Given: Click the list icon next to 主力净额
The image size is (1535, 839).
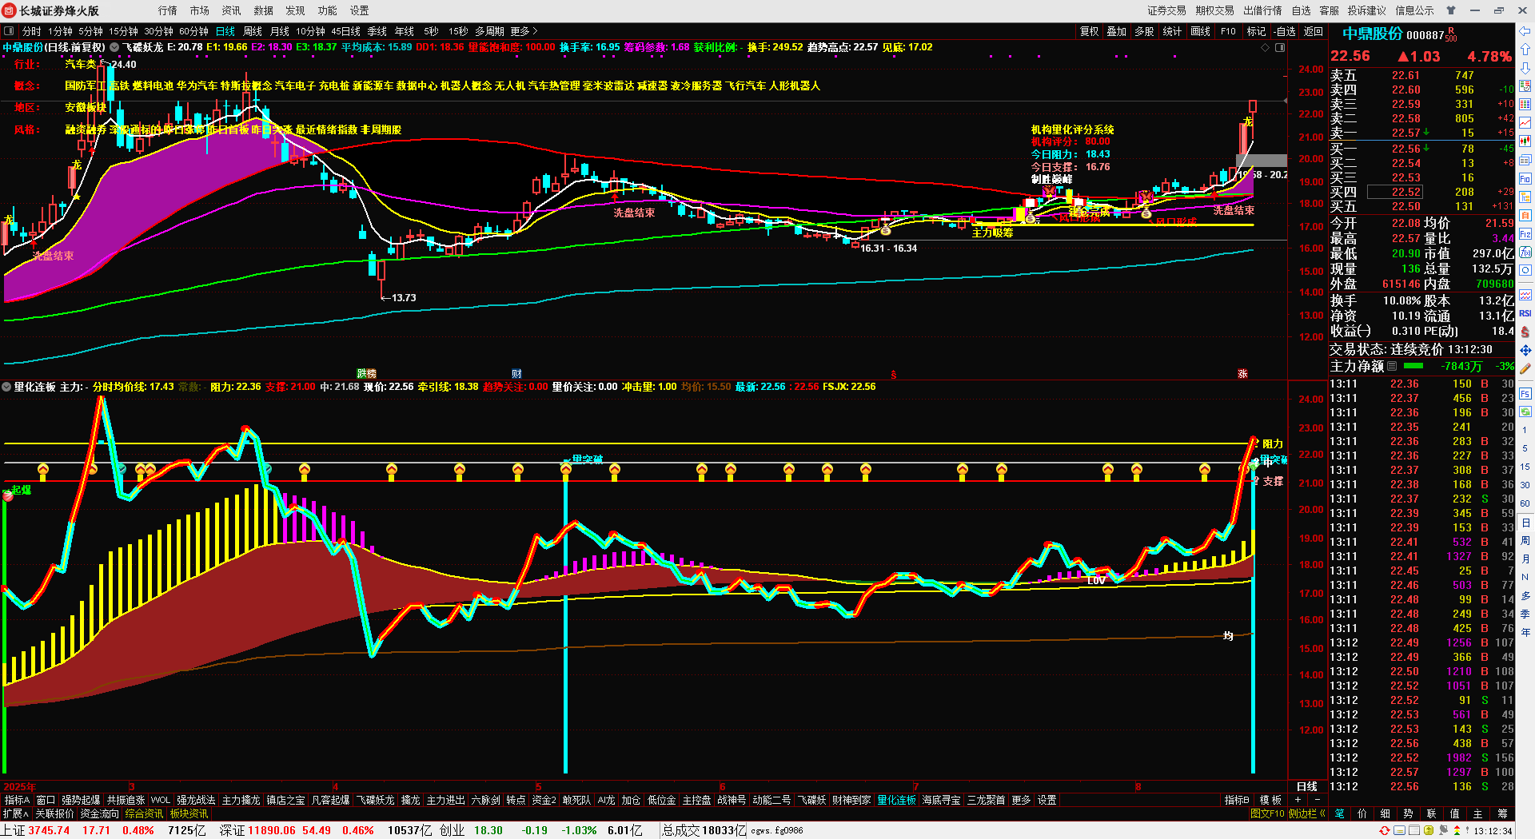Looking at the screenshot, I should pyautogui.click(x=1392, y=366).
